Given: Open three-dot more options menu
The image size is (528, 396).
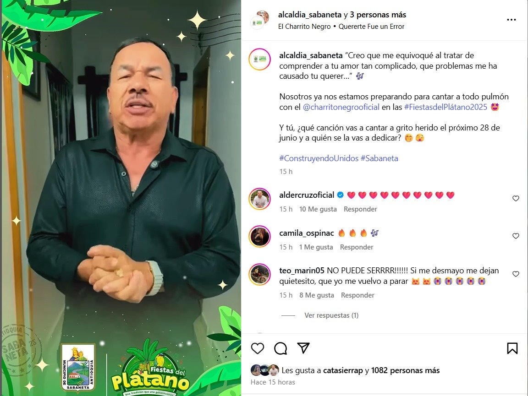Looking at the screenshot, I should (x=511, y=20).
